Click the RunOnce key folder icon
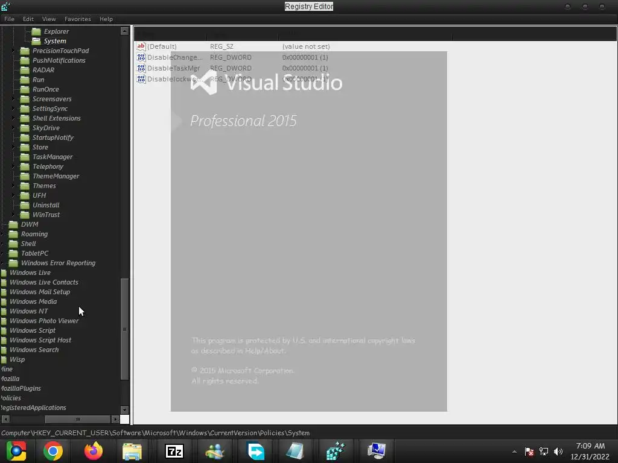The height and width of the screenshot is (463, 618). point(25,89)
